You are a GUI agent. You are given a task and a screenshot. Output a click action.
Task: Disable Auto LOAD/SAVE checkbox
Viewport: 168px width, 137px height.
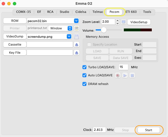point(84,75)
